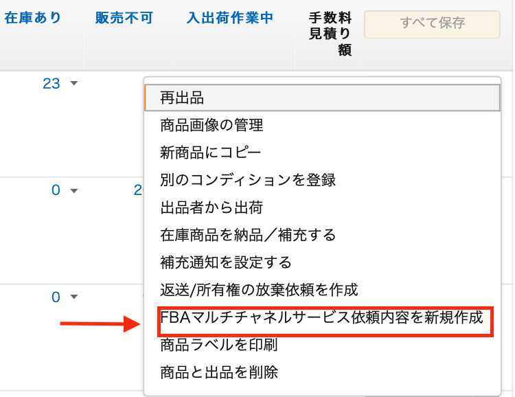
Task: Click the in-stock quantity 23 link
Action: coord(51,84)
